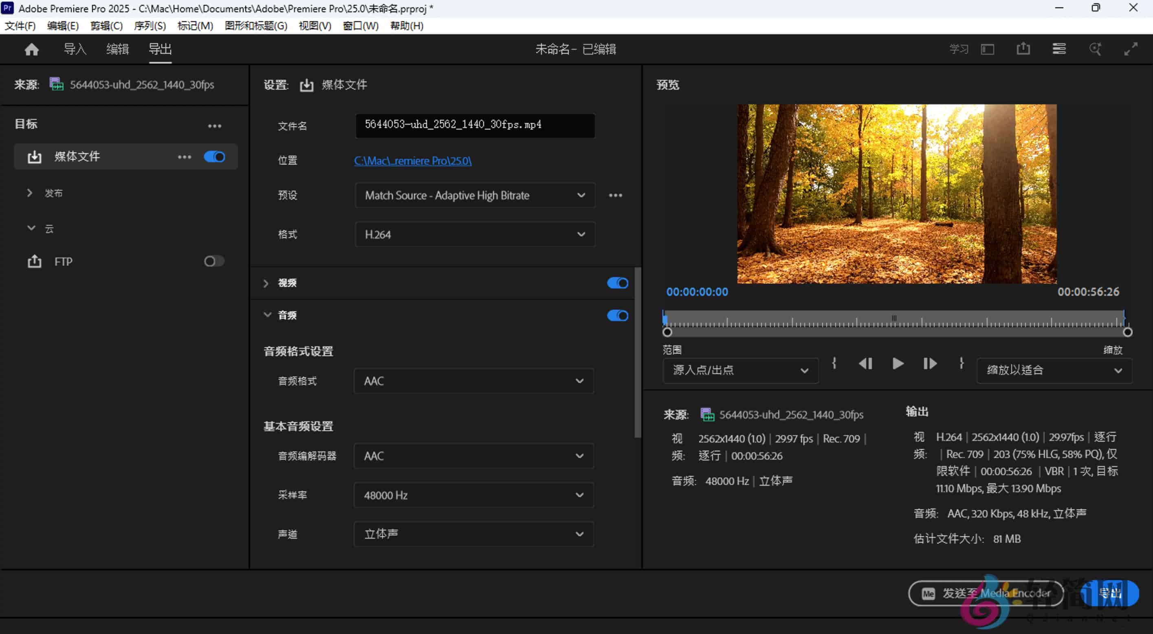
Task: Click the fullscreen icon at top right
Action: click(x=1132, y=49)
